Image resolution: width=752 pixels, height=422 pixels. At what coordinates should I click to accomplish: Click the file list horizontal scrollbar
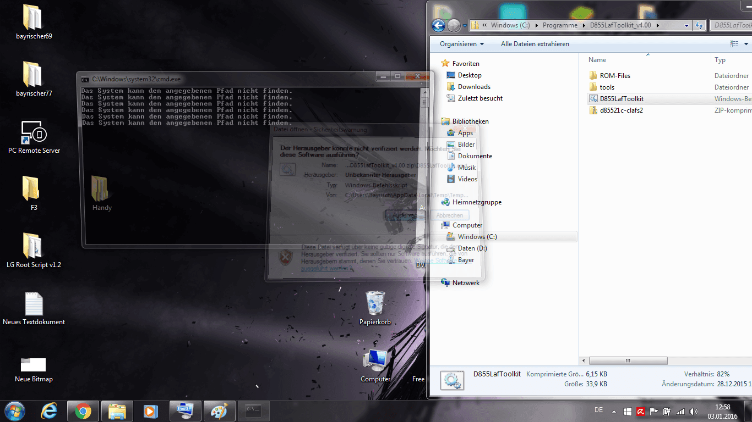pos(628,361)
